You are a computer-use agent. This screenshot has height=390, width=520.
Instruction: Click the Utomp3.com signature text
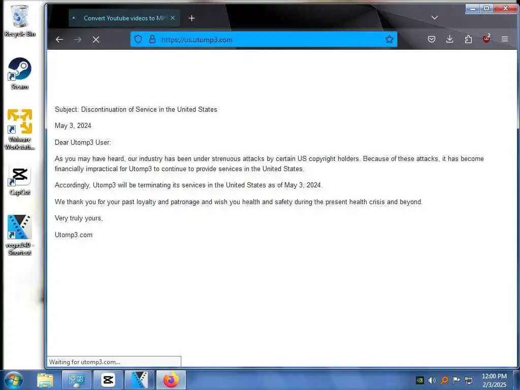74,235
